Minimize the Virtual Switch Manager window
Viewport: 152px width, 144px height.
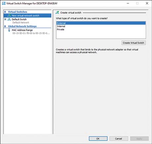point(128,3)
